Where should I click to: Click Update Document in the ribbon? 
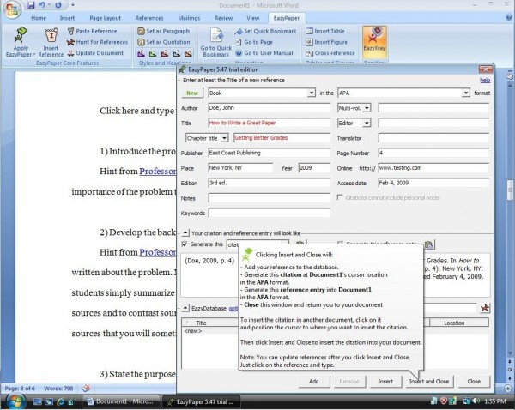pyautogui.click(x=95, y=53)
